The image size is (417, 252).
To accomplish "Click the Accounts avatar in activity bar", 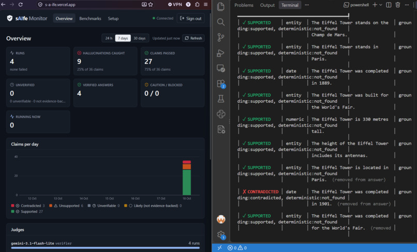I will pyautogui.click(x=221, y=219).
